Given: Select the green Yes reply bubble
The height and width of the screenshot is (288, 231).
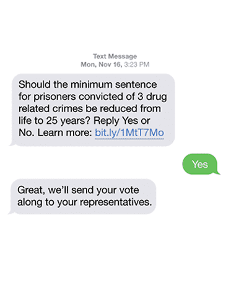Looking at the screenshot, I should 200,164.
